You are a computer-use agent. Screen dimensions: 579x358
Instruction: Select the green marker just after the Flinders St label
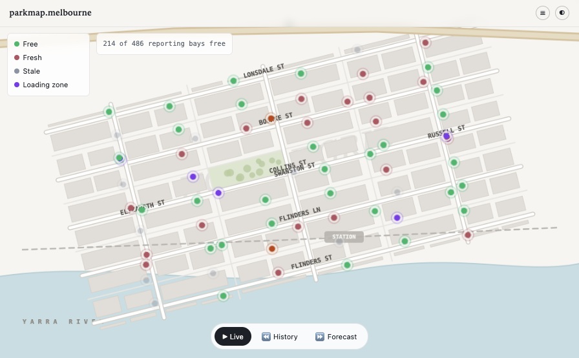[x=347, y=265]
